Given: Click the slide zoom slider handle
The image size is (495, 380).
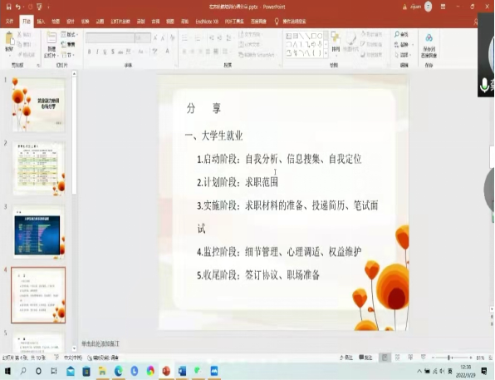Looking at the screenshot, I should pyautogui.click(x=448, y=358).
